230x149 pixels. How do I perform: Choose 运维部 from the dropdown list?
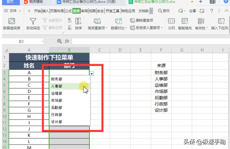point(70,93)
